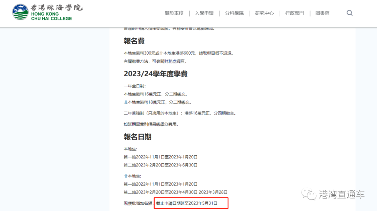Image resolution: width=377 pixels, height=211 pixels.
Task: Select the 本地生: label under 報名日期
Action: pos(130,149)
